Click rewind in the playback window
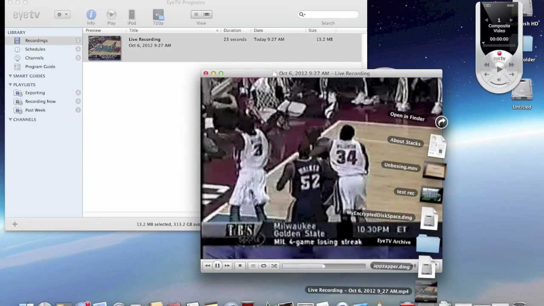The image size is (544, 306). 207,266
